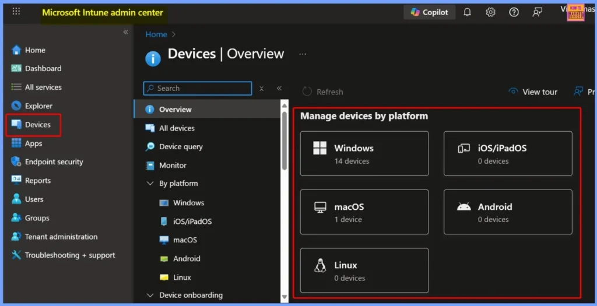Open the help question mark icon
The height and width of the screenshot is (306, 597).
pos(514,12)
